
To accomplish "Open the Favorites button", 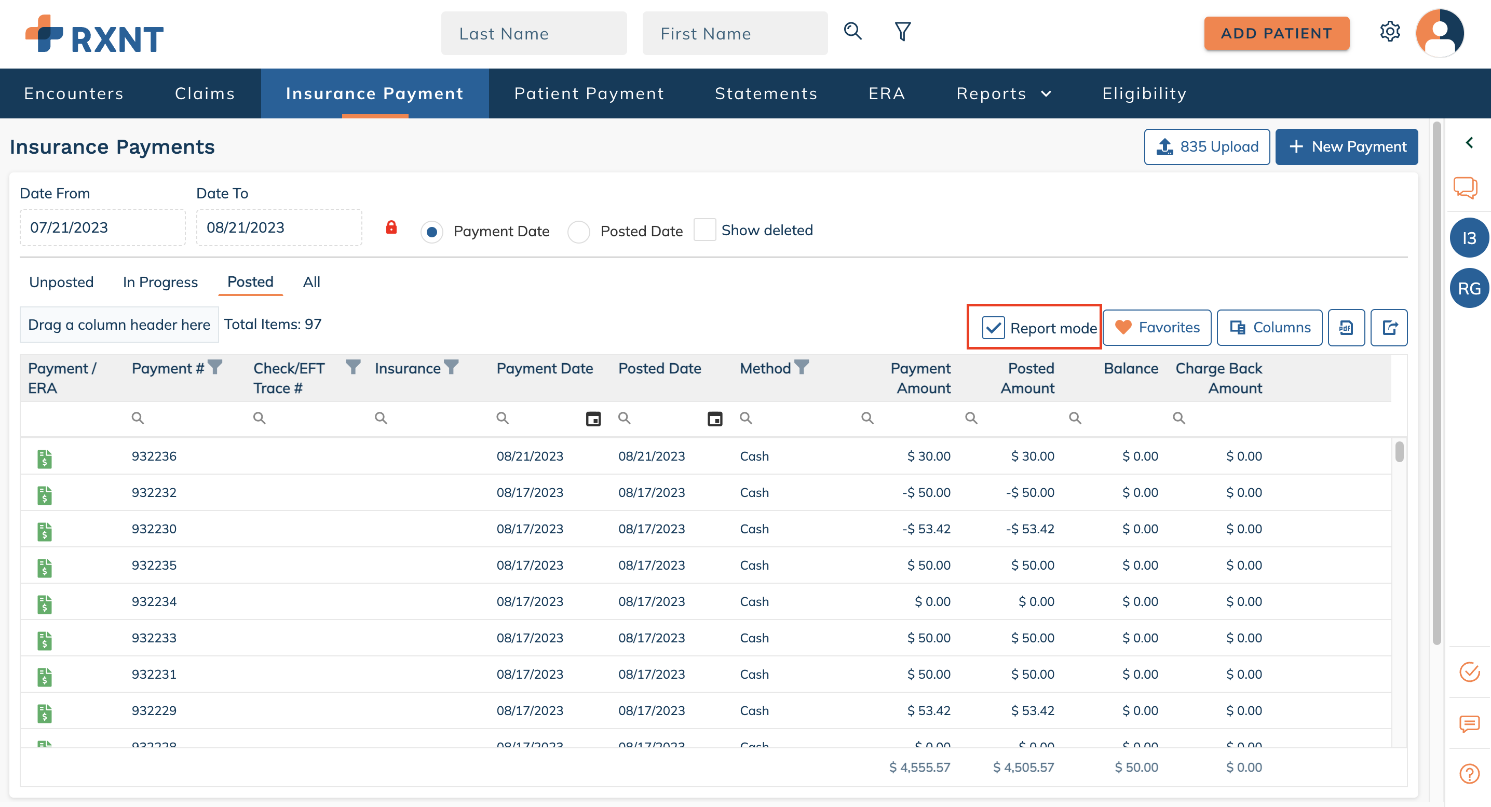I will click(1157, 328).
